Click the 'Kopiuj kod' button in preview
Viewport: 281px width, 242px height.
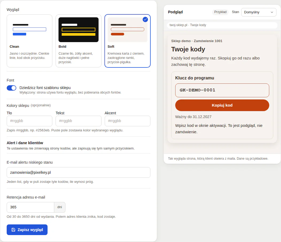(222, 105)
